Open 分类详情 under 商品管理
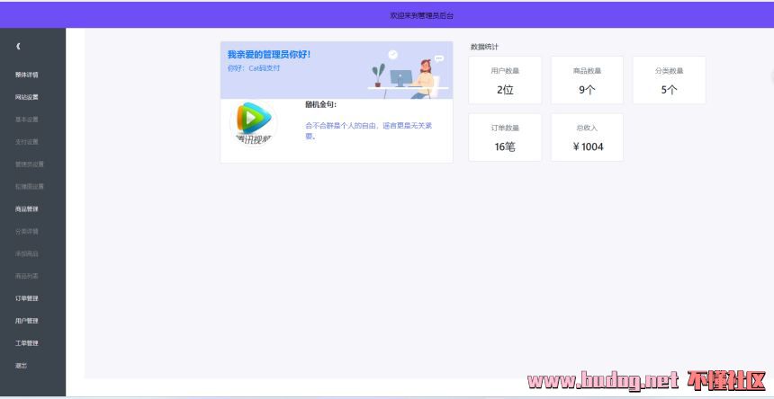The image size is (774, 399). pyautogui.click(x=27, y=232)
